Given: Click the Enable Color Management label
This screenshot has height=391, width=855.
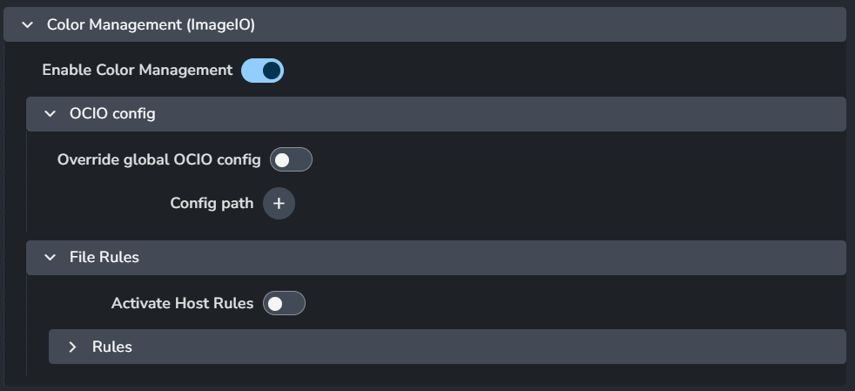Looking at the screenshot, I should pyautogui.click(x=138, y=71).
